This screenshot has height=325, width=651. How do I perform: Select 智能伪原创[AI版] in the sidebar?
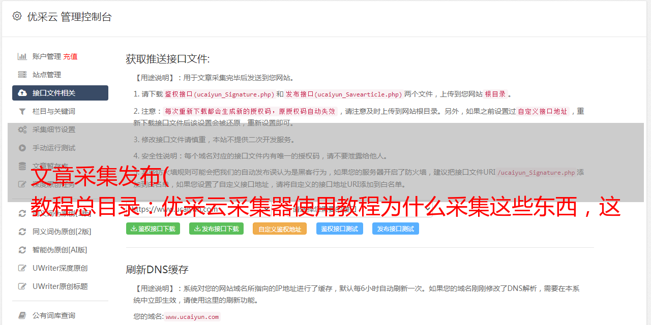(60, 250)
